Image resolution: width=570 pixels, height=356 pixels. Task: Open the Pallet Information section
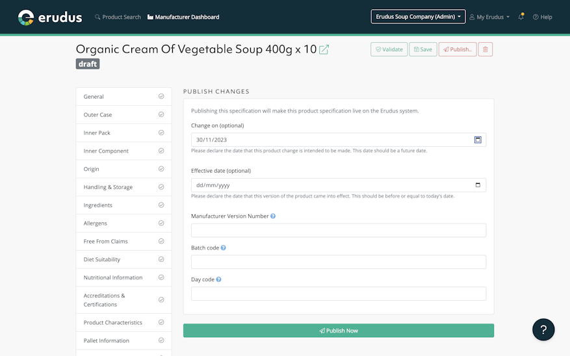pos(123,341)
